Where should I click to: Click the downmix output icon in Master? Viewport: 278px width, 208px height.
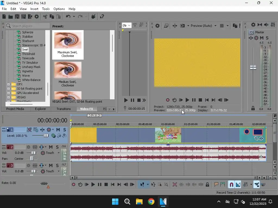click(x=260, y=25)
